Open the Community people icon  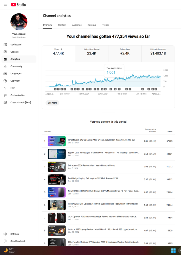(x=5, y=66)
